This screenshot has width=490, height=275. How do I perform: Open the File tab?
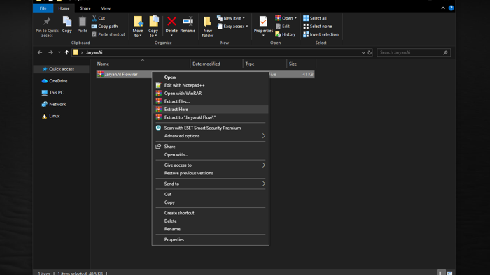click(43, 8)
